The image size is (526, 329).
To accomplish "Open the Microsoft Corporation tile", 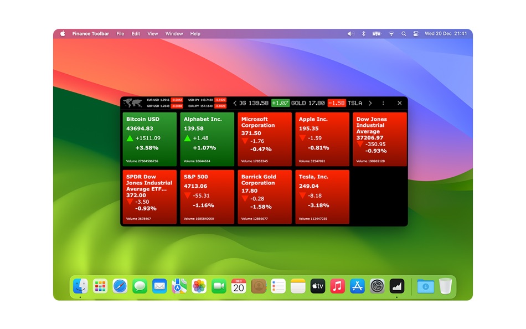I will [x=265, y=139].
